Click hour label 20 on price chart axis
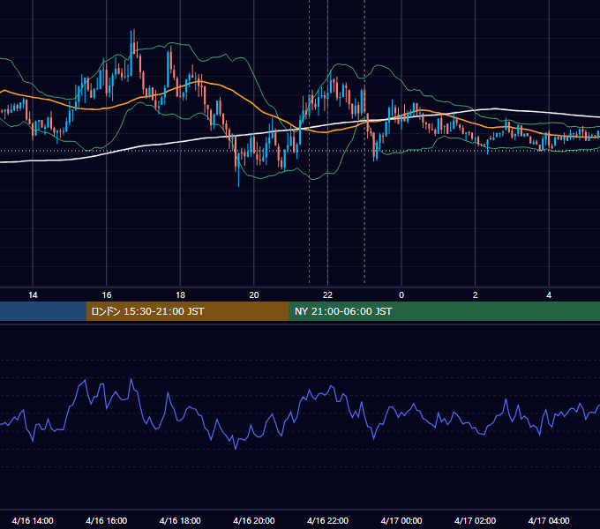The width and height of the screenshot is (600, 529). point(254,295)
